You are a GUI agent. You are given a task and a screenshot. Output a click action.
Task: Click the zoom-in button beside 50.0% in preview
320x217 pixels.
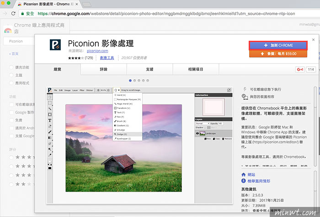pos(108,90)
